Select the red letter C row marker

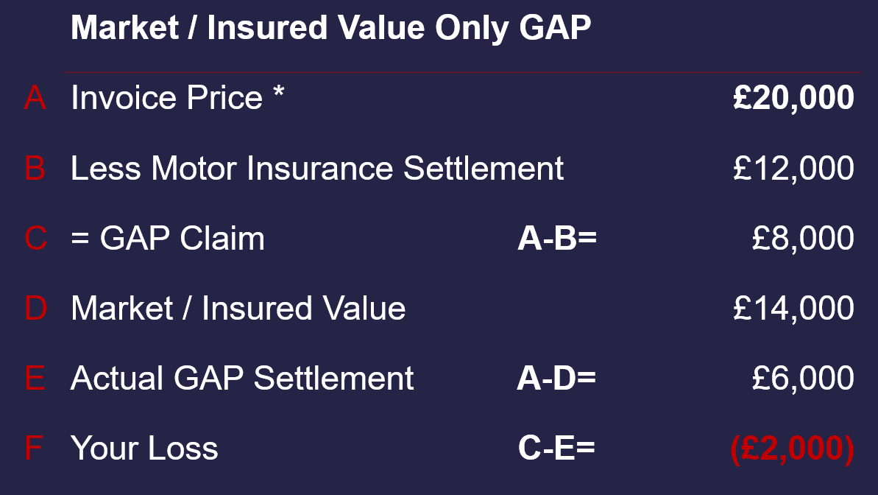coord(35,239)
